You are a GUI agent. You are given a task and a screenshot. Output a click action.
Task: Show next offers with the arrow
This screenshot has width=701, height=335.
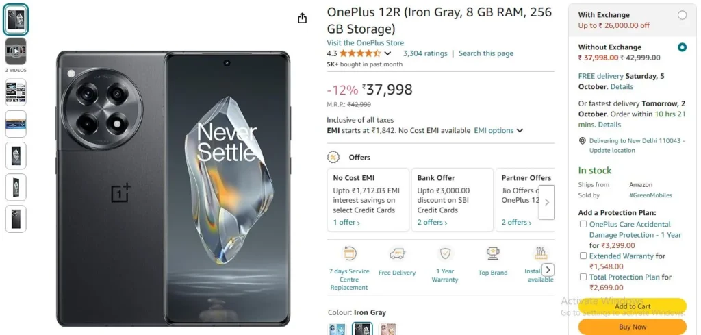[546, 202]
